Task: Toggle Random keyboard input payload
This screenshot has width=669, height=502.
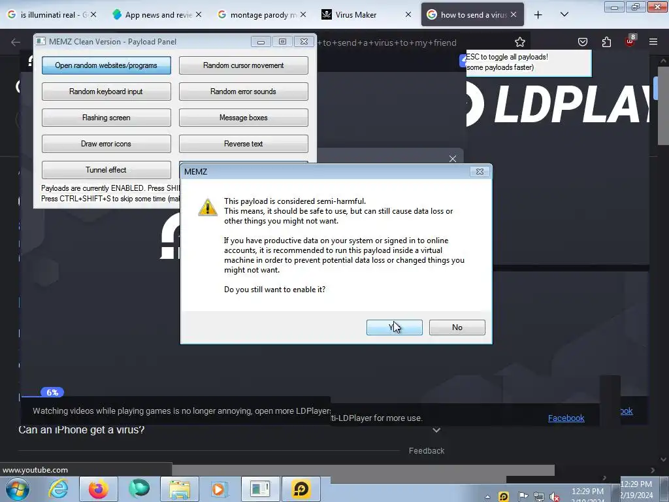Action: [106, 92]
